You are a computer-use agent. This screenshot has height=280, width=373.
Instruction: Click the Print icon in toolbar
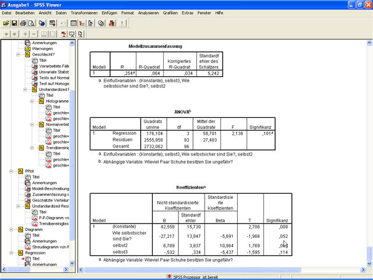(23, 23)
